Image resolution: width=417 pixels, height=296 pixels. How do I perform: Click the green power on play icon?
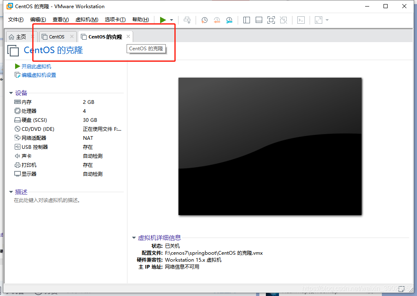click(163, 20)
